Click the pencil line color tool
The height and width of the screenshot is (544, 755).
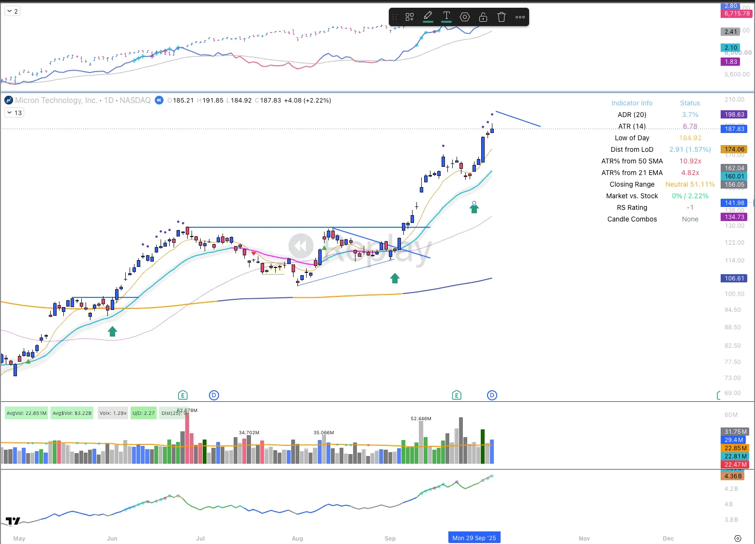pos(428,17)
